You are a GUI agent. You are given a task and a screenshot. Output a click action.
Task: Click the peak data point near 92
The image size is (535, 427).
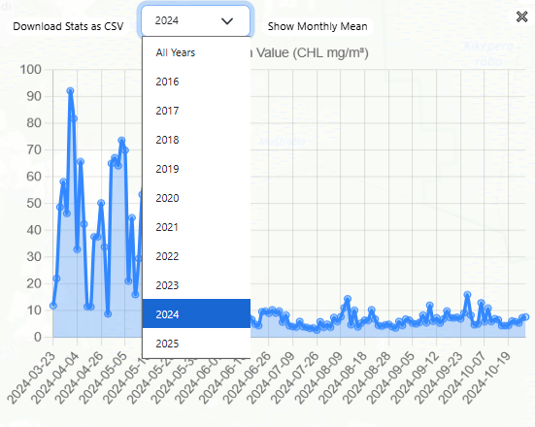[x=70, y=91]
